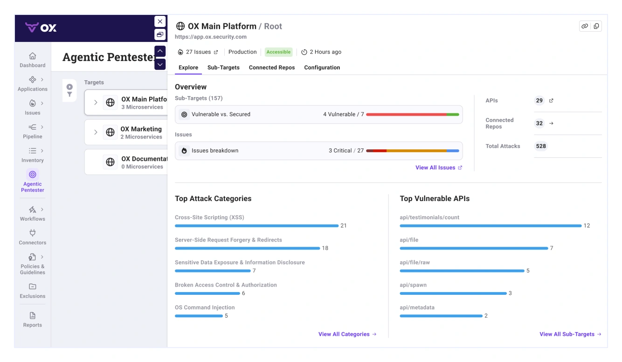
Task: Copy link using the chain icon at top right
Action: [585, 26]
